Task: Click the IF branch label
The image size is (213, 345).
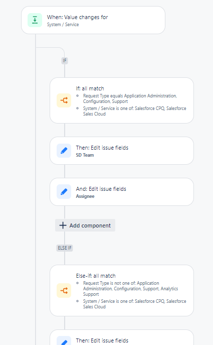Action: (x=65, y=60)
